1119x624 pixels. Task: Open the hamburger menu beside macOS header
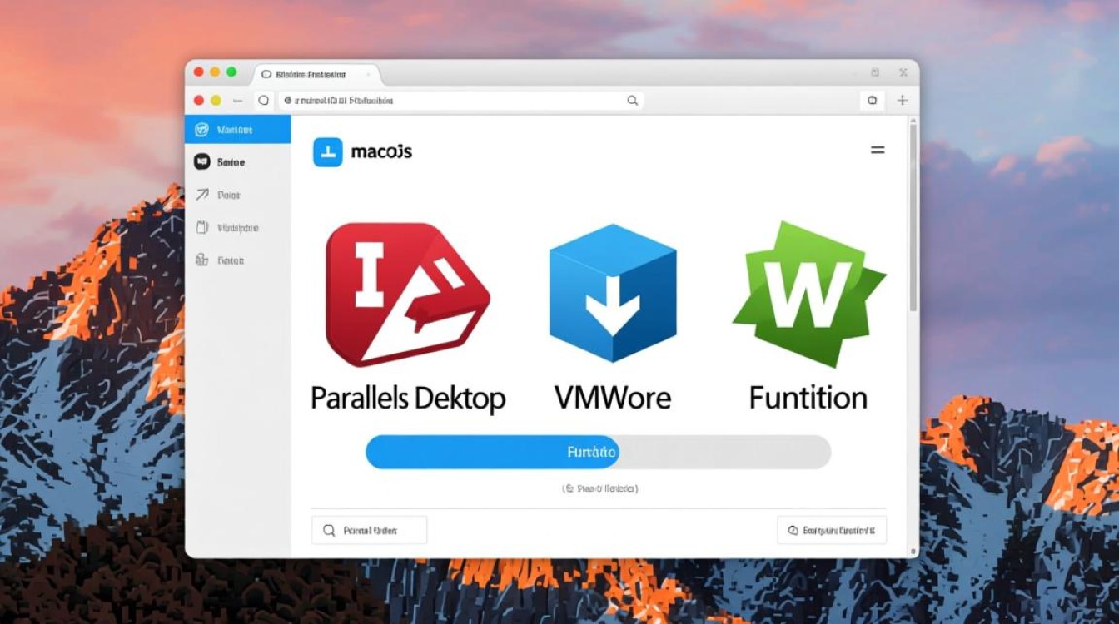click(x=878, y=151)
